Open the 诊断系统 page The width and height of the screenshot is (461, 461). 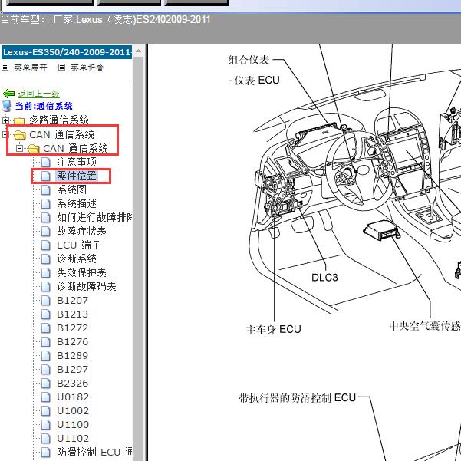click(x=77, y=258)
